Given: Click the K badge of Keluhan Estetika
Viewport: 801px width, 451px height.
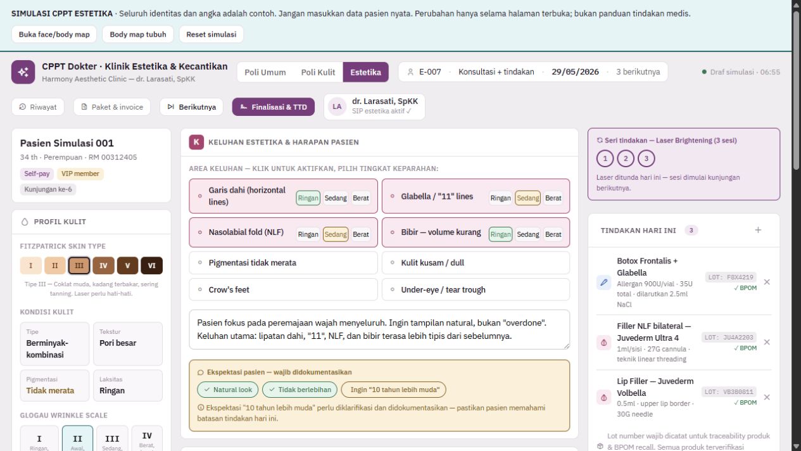Looking at the screenshot, I should coord(196,142).
